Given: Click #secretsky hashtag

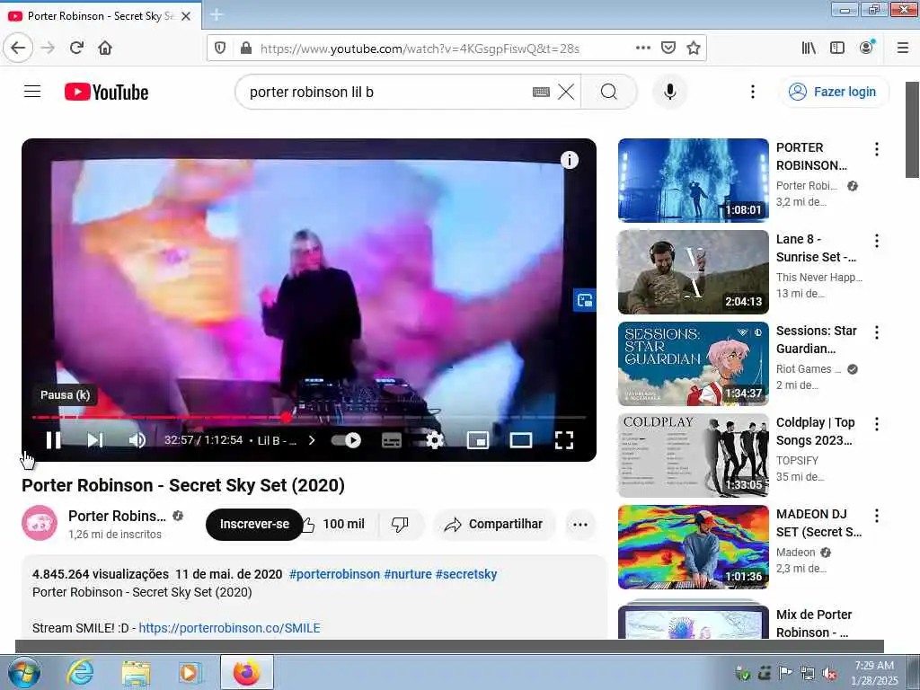Looking at the screenshot, I should 466,574.
